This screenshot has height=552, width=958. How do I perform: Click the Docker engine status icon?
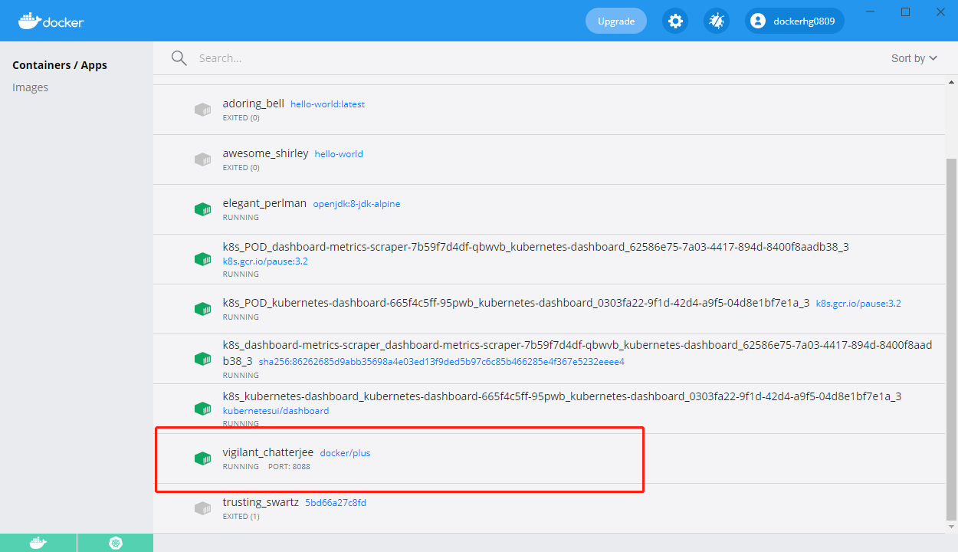(x=38, y=543)
